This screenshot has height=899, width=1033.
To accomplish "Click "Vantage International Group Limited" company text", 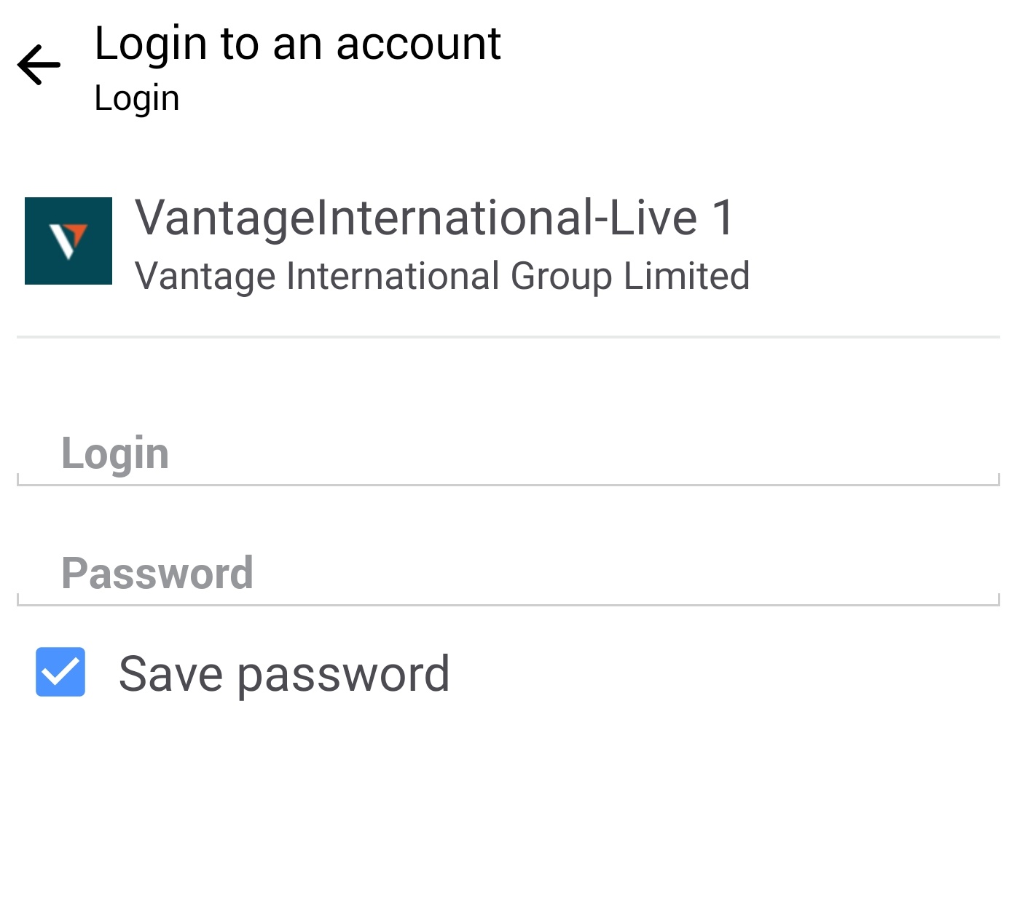I will tap(442, 277).
